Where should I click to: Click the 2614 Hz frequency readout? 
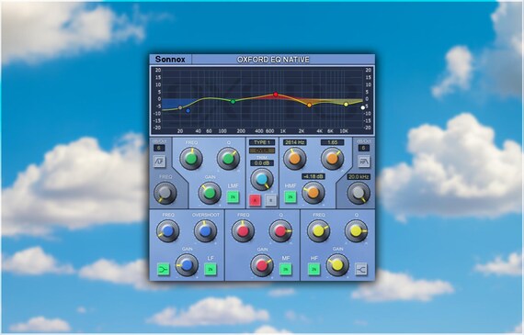click(295, 142)
